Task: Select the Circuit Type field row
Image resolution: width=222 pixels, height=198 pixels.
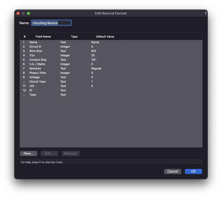Action: (x=37, y=82)
